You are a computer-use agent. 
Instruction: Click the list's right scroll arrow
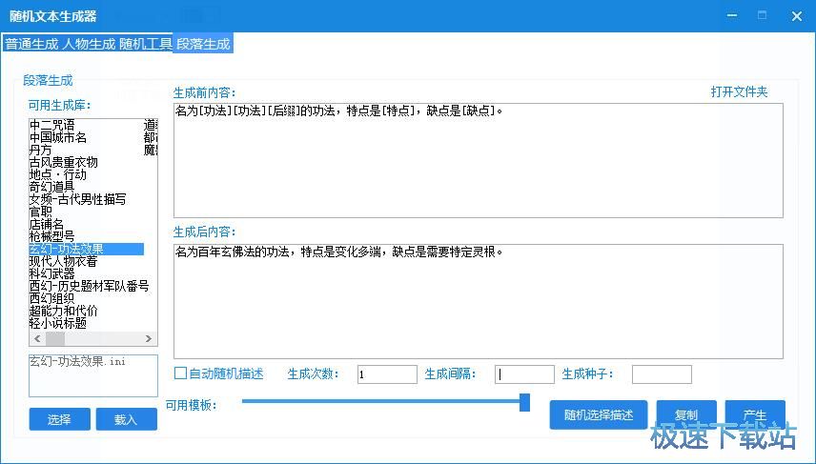[x=149, y=338]
